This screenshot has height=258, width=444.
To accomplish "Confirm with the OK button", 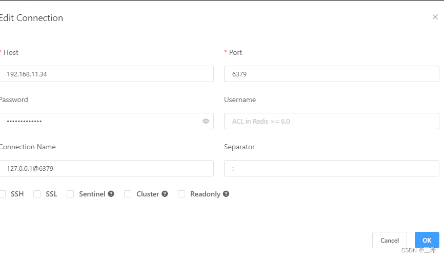I will (x=427, y=240).
